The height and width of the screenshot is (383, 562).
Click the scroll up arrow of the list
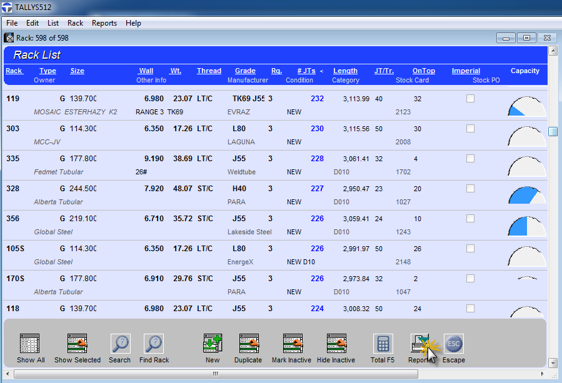coord(553,51)
